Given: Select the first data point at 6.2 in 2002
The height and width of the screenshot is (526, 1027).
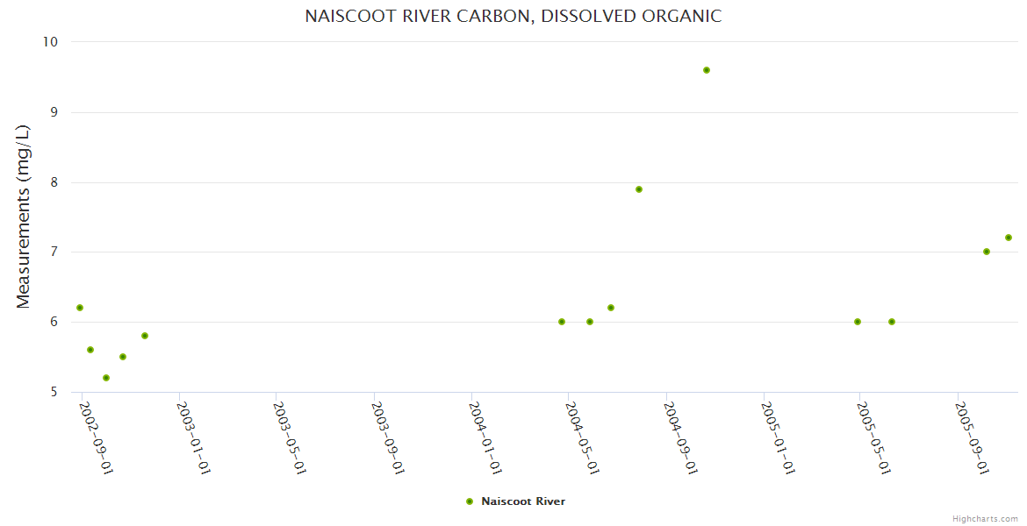Looking at the screenshot, I should [80, 308].
